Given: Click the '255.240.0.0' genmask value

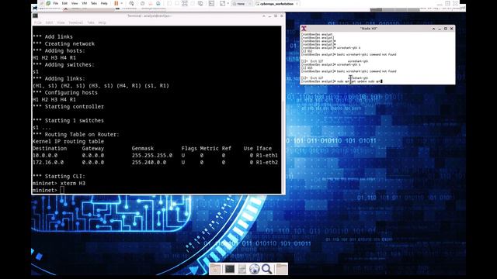Looking at the screenshot, I should 148,162.
